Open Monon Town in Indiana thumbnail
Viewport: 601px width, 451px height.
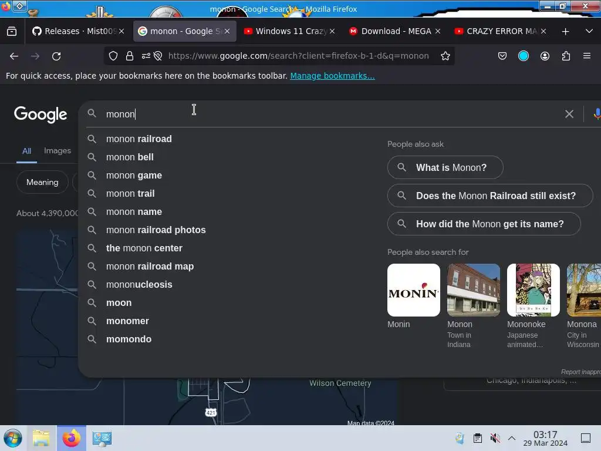[x=474, y=290]
